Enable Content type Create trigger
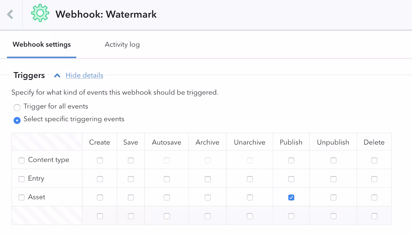This screenshot has height=234, width=412. click(x=100, y=160)
